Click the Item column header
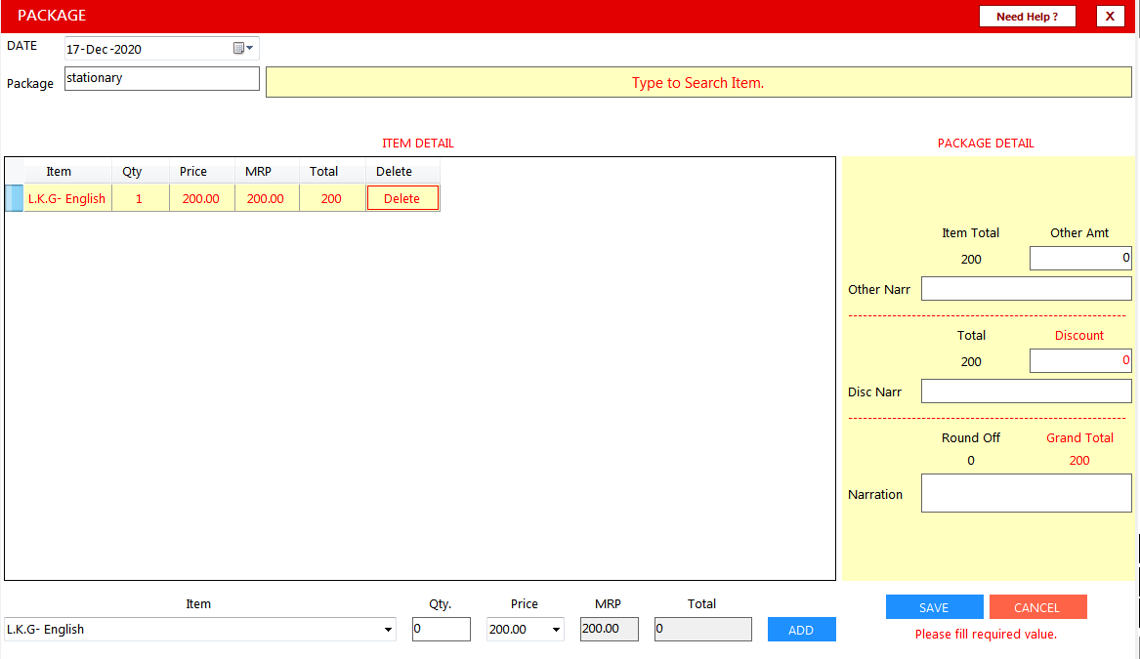 (x=66, y=172)
